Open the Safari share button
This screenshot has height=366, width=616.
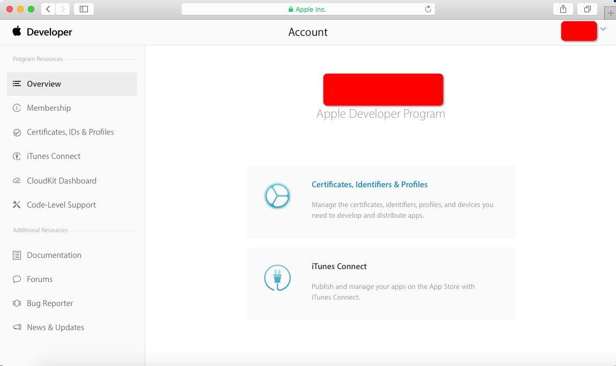pos(563,9)
